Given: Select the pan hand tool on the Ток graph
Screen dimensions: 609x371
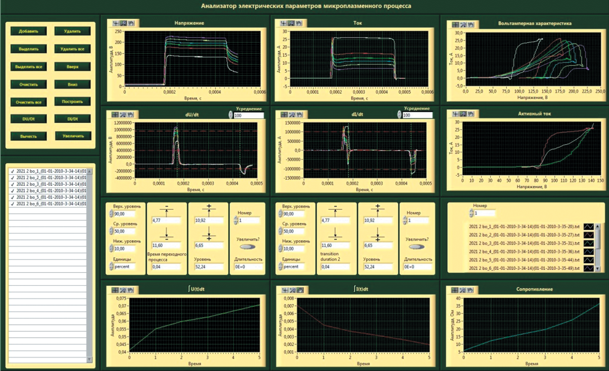Looking at the screenshot, I should click(x=299, y=23).
